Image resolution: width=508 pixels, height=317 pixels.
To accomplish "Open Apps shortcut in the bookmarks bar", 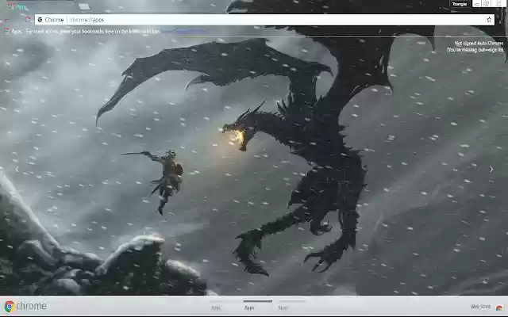I will click(x=13, y=32).
